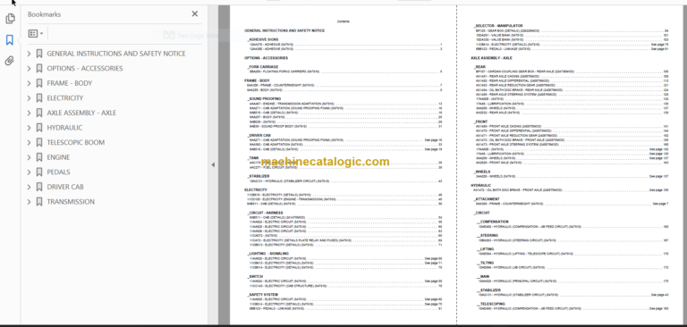The height and width of the screenshot is (327, 687).
Task: Open the Page Thumbnails panel icon
Action: (x=10, y=19)
